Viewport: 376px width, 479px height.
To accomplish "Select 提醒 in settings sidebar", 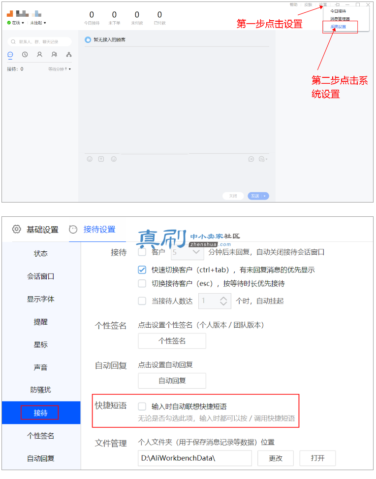I will [41, 322].
